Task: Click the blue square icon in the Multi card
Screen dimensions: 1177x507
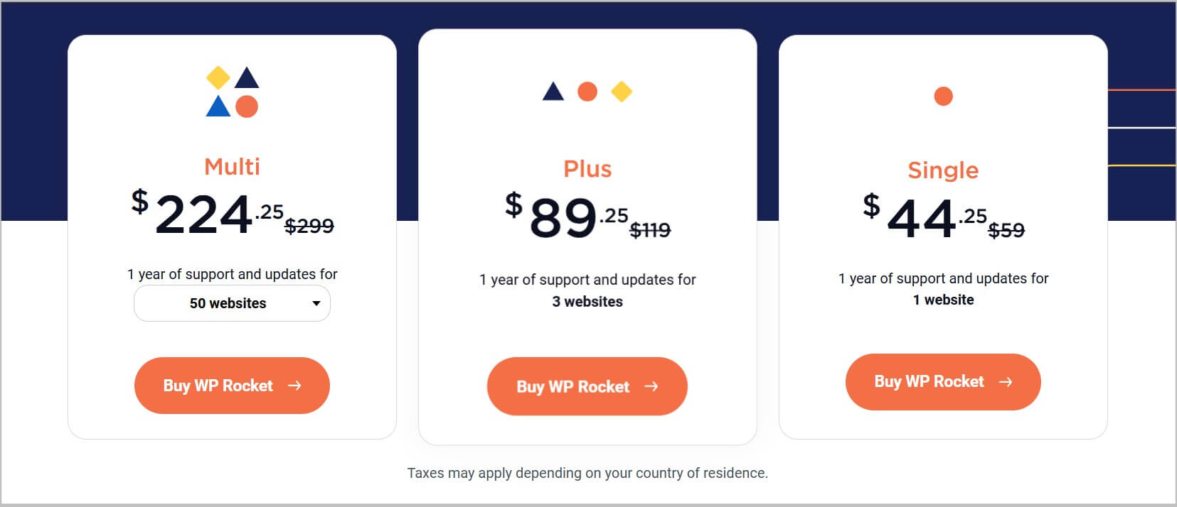Action: (216, 108)
